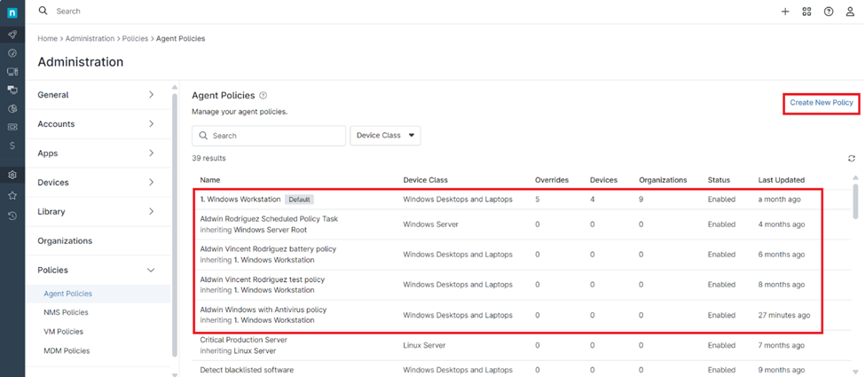Click the plus add icon in header

(x=785, y=12)
